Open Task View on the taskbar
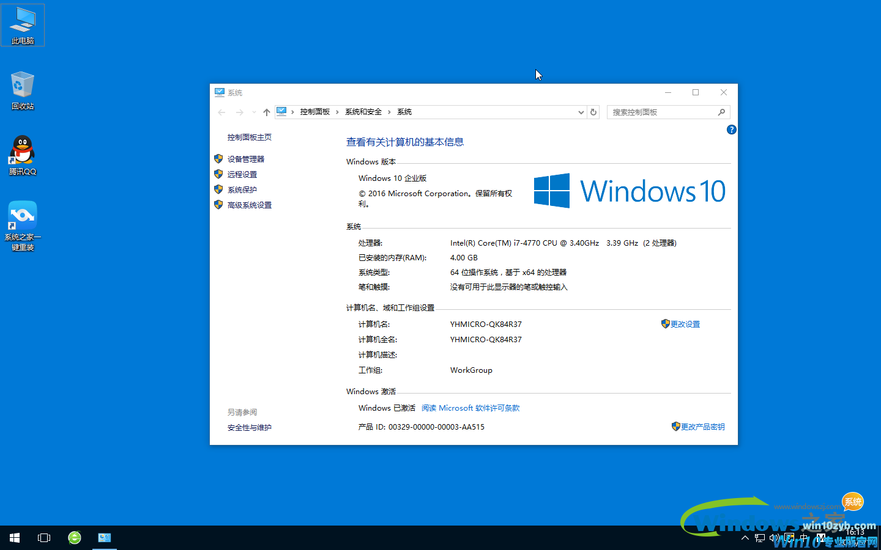This screenshot has width=881, height=550. [x=43, y=538]
